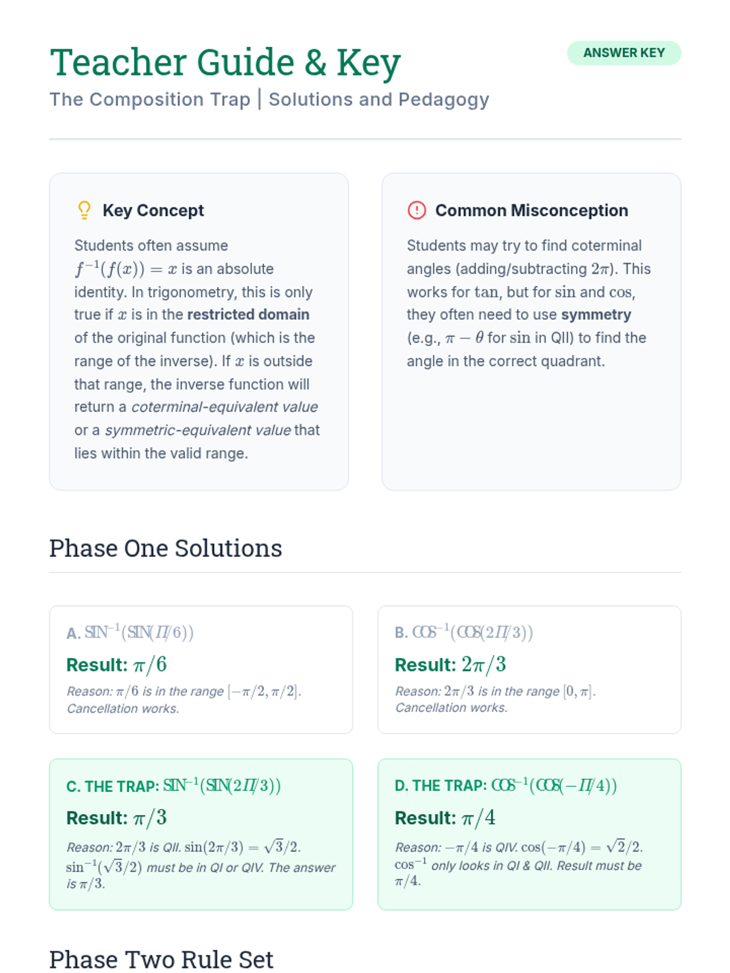The height and width of the screenshot is (973, 730).
Task: Click the 'D. THE TRAP' card title
Action: [x=506, y=786]
